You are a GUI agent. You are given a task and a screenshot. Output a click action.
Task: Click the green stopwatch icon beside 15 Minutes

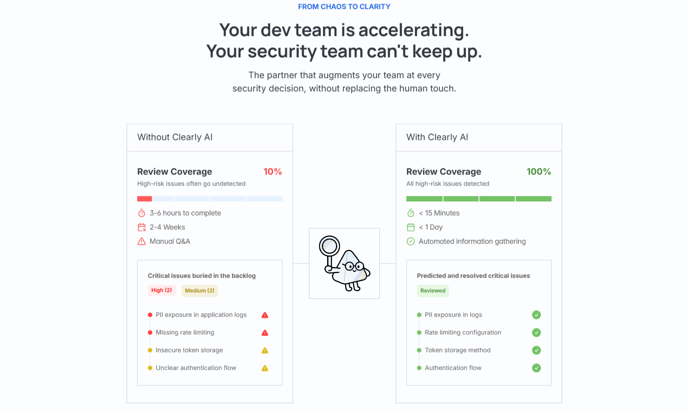pos(411,213)
